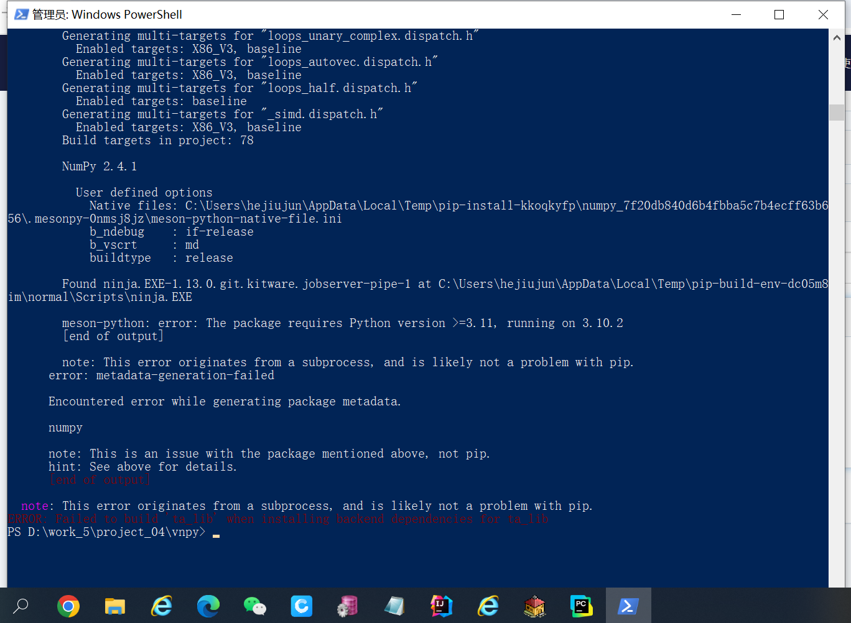Open Internet Explorer beside File Explorer icon

pos(162,606)
